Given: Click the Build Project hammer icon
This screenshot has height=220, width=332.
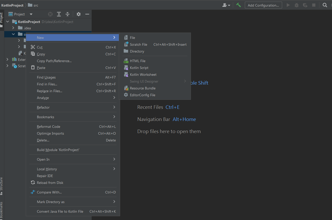Looking at the screenshot, I should click(x=238, y=5).
